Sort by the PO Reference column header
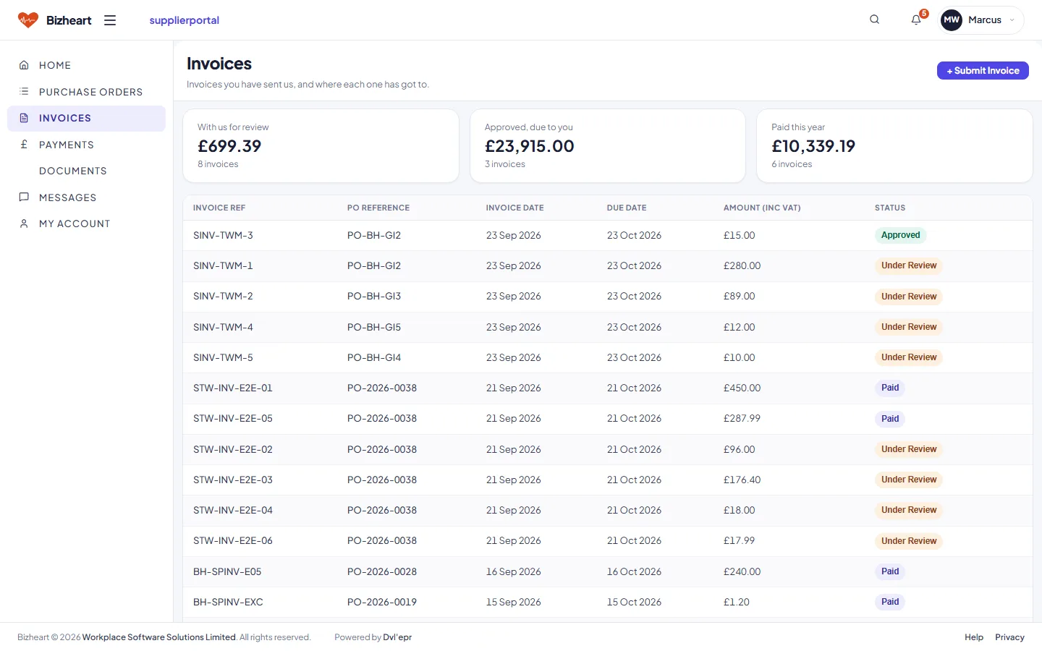The height and width of the screenshot is (651, 1042). [378, 208]
